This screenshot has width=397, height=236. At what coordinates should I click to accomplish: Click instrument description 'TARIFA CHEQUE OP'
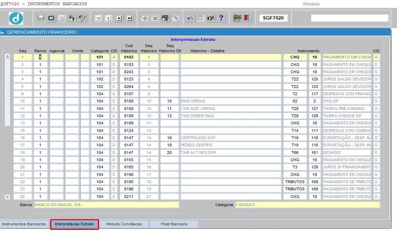[347, 116]
